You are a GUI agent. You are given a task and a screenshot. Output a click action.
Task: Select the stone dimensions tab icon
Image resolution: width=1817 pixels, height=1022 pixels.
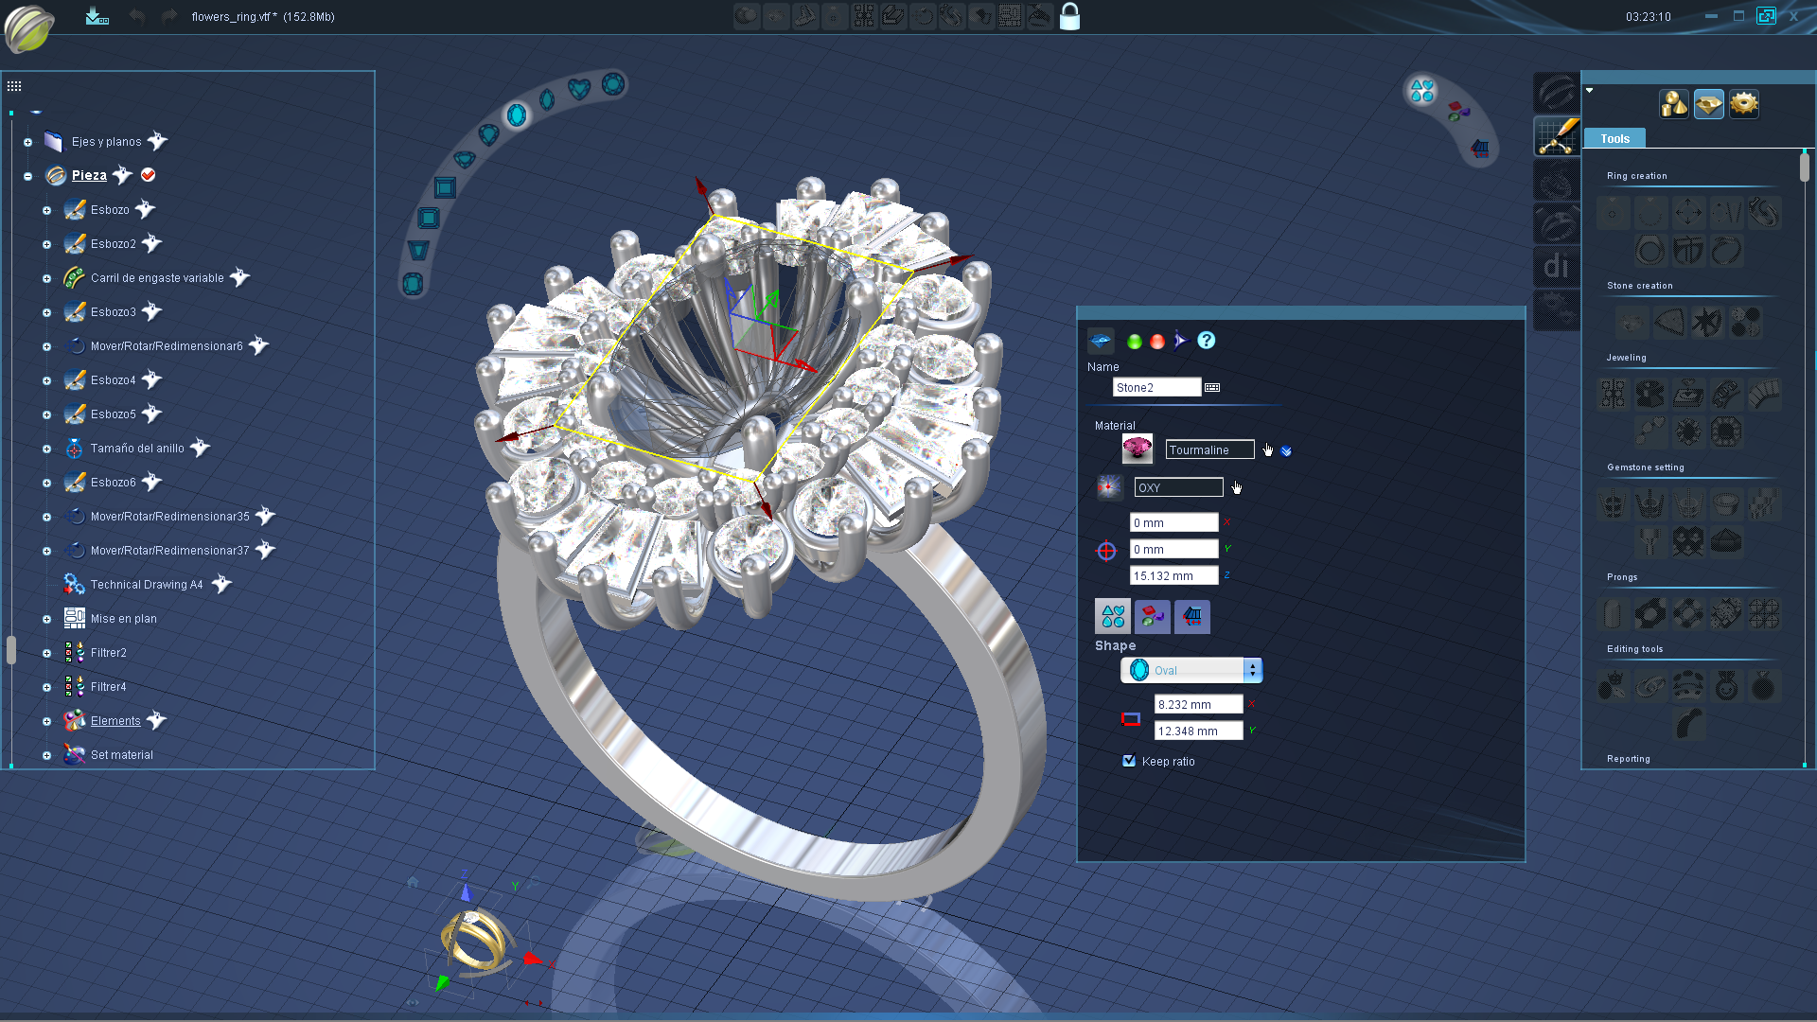click(1191, 617)
